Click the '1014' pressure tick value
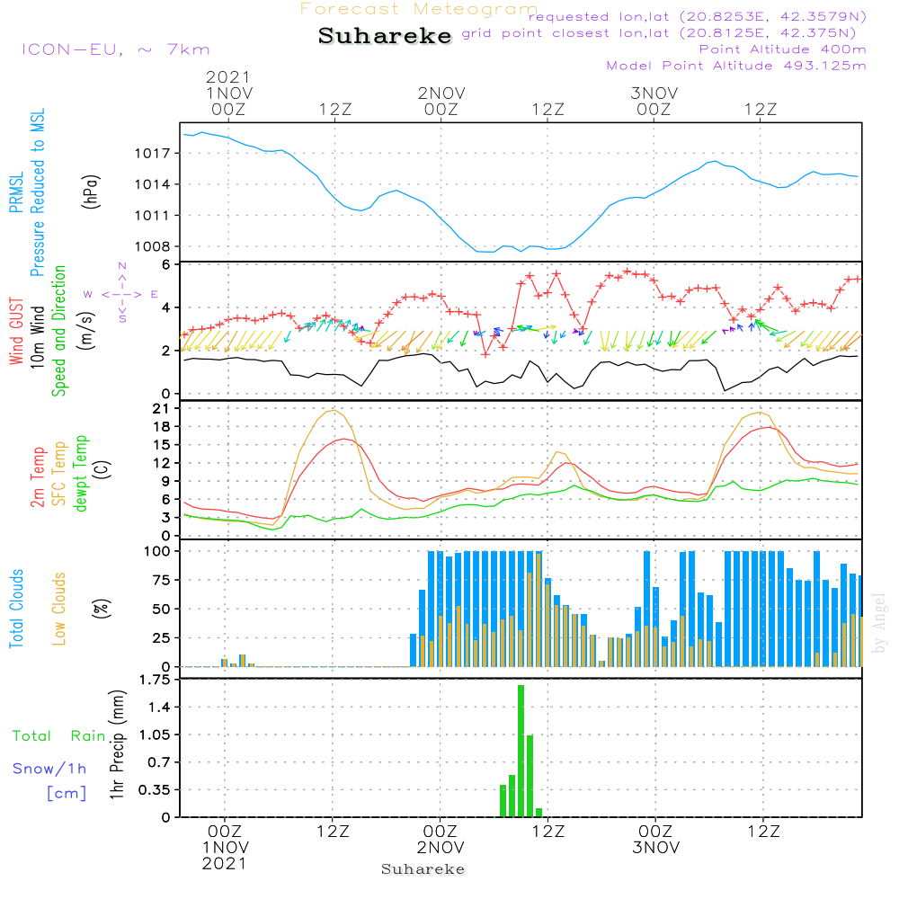The width and height of the screenshot is (899, 899). pos(153,184)
